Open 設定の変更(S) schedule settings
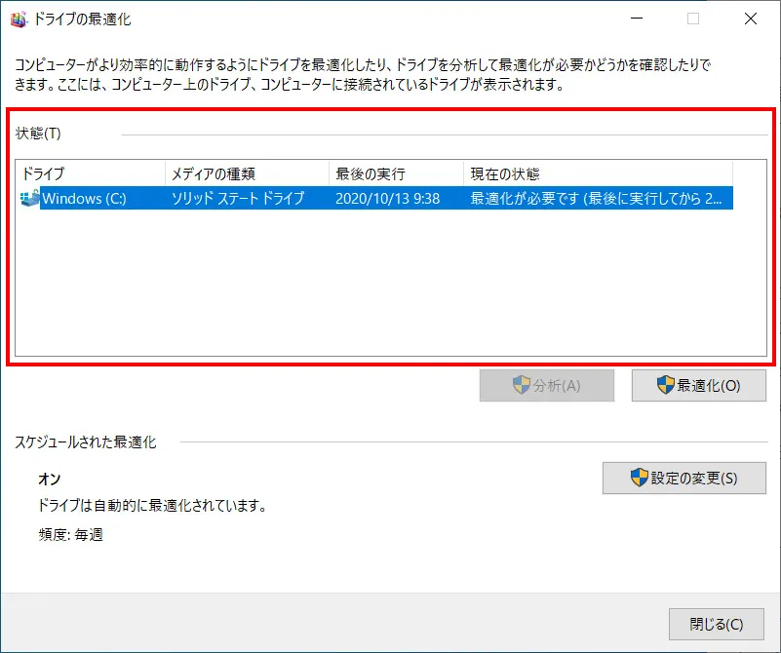Image resolution: width=781 pixels, height=653 pixels. click(x=684, y=478)
